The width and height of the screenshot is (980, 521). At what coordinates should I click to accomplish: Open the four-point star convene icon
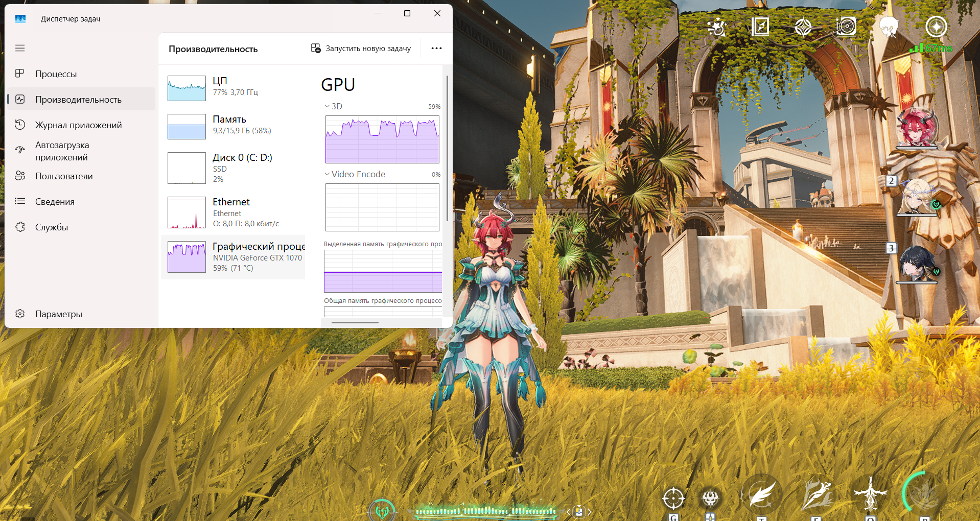click(x=803, y=27)
